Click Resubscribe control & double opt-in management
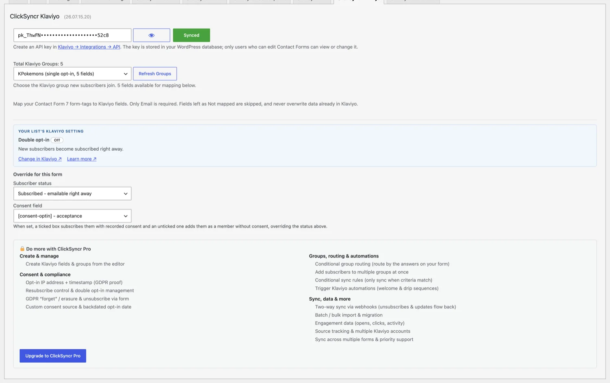Image resolution: width=610 pixels, height=383 pixels. 80,291
